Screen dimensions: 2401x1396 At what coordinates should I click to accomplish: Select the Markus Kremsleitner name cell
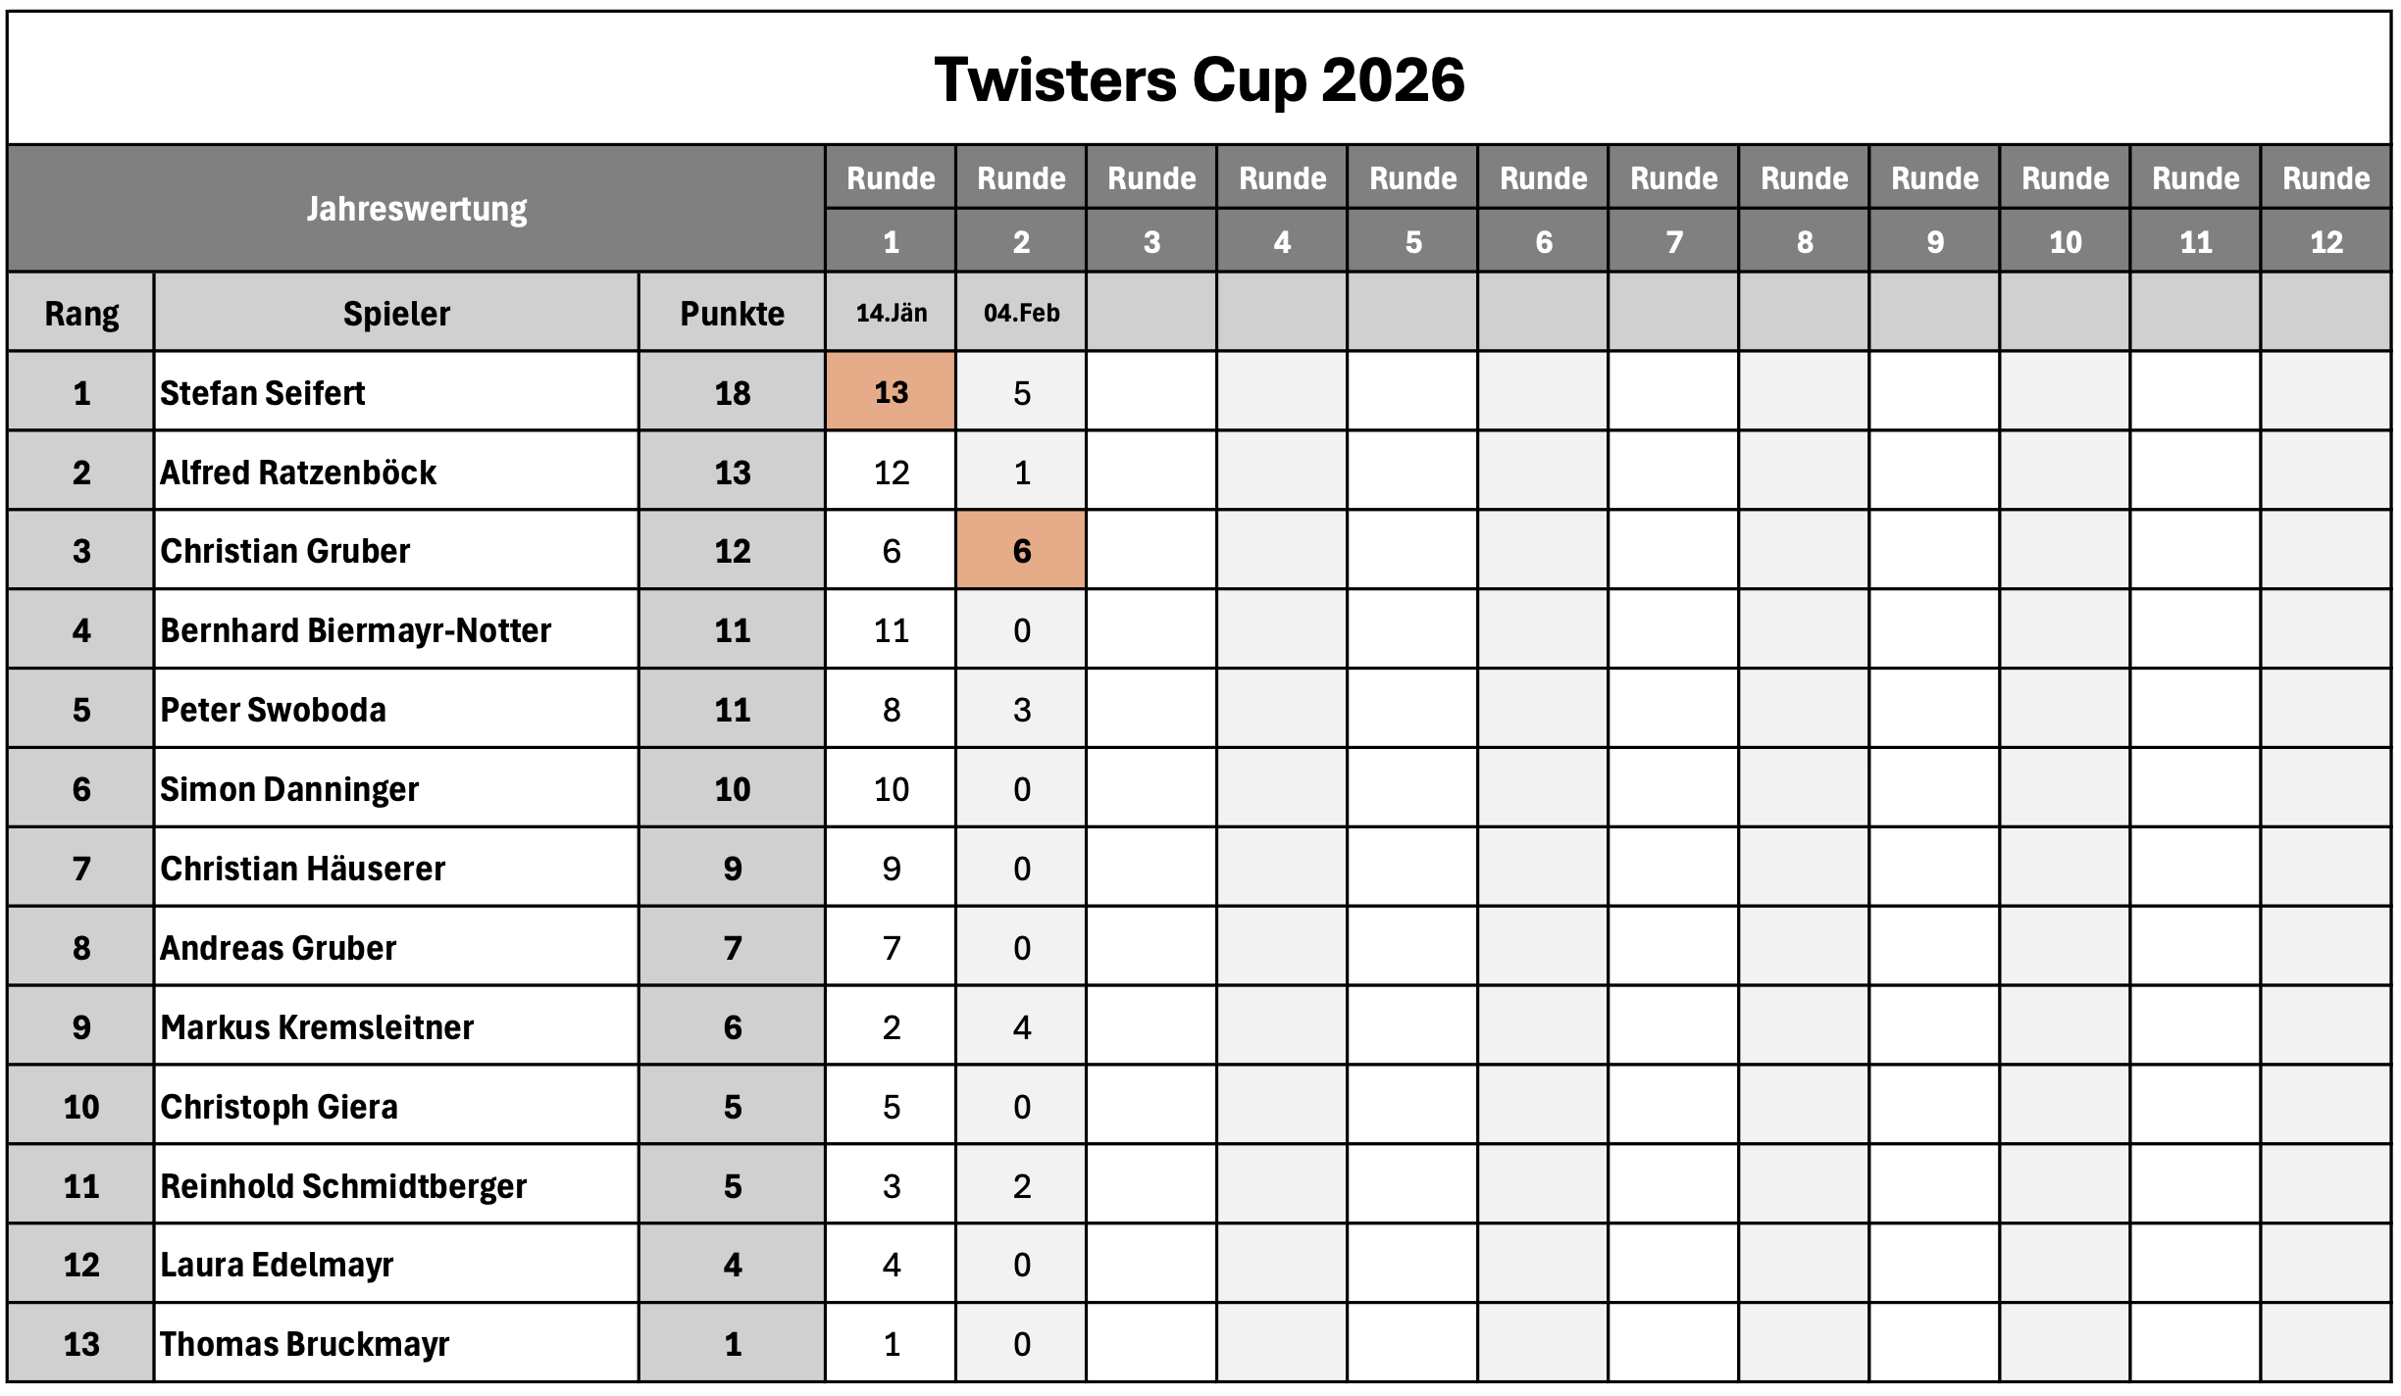[317, 1027]
